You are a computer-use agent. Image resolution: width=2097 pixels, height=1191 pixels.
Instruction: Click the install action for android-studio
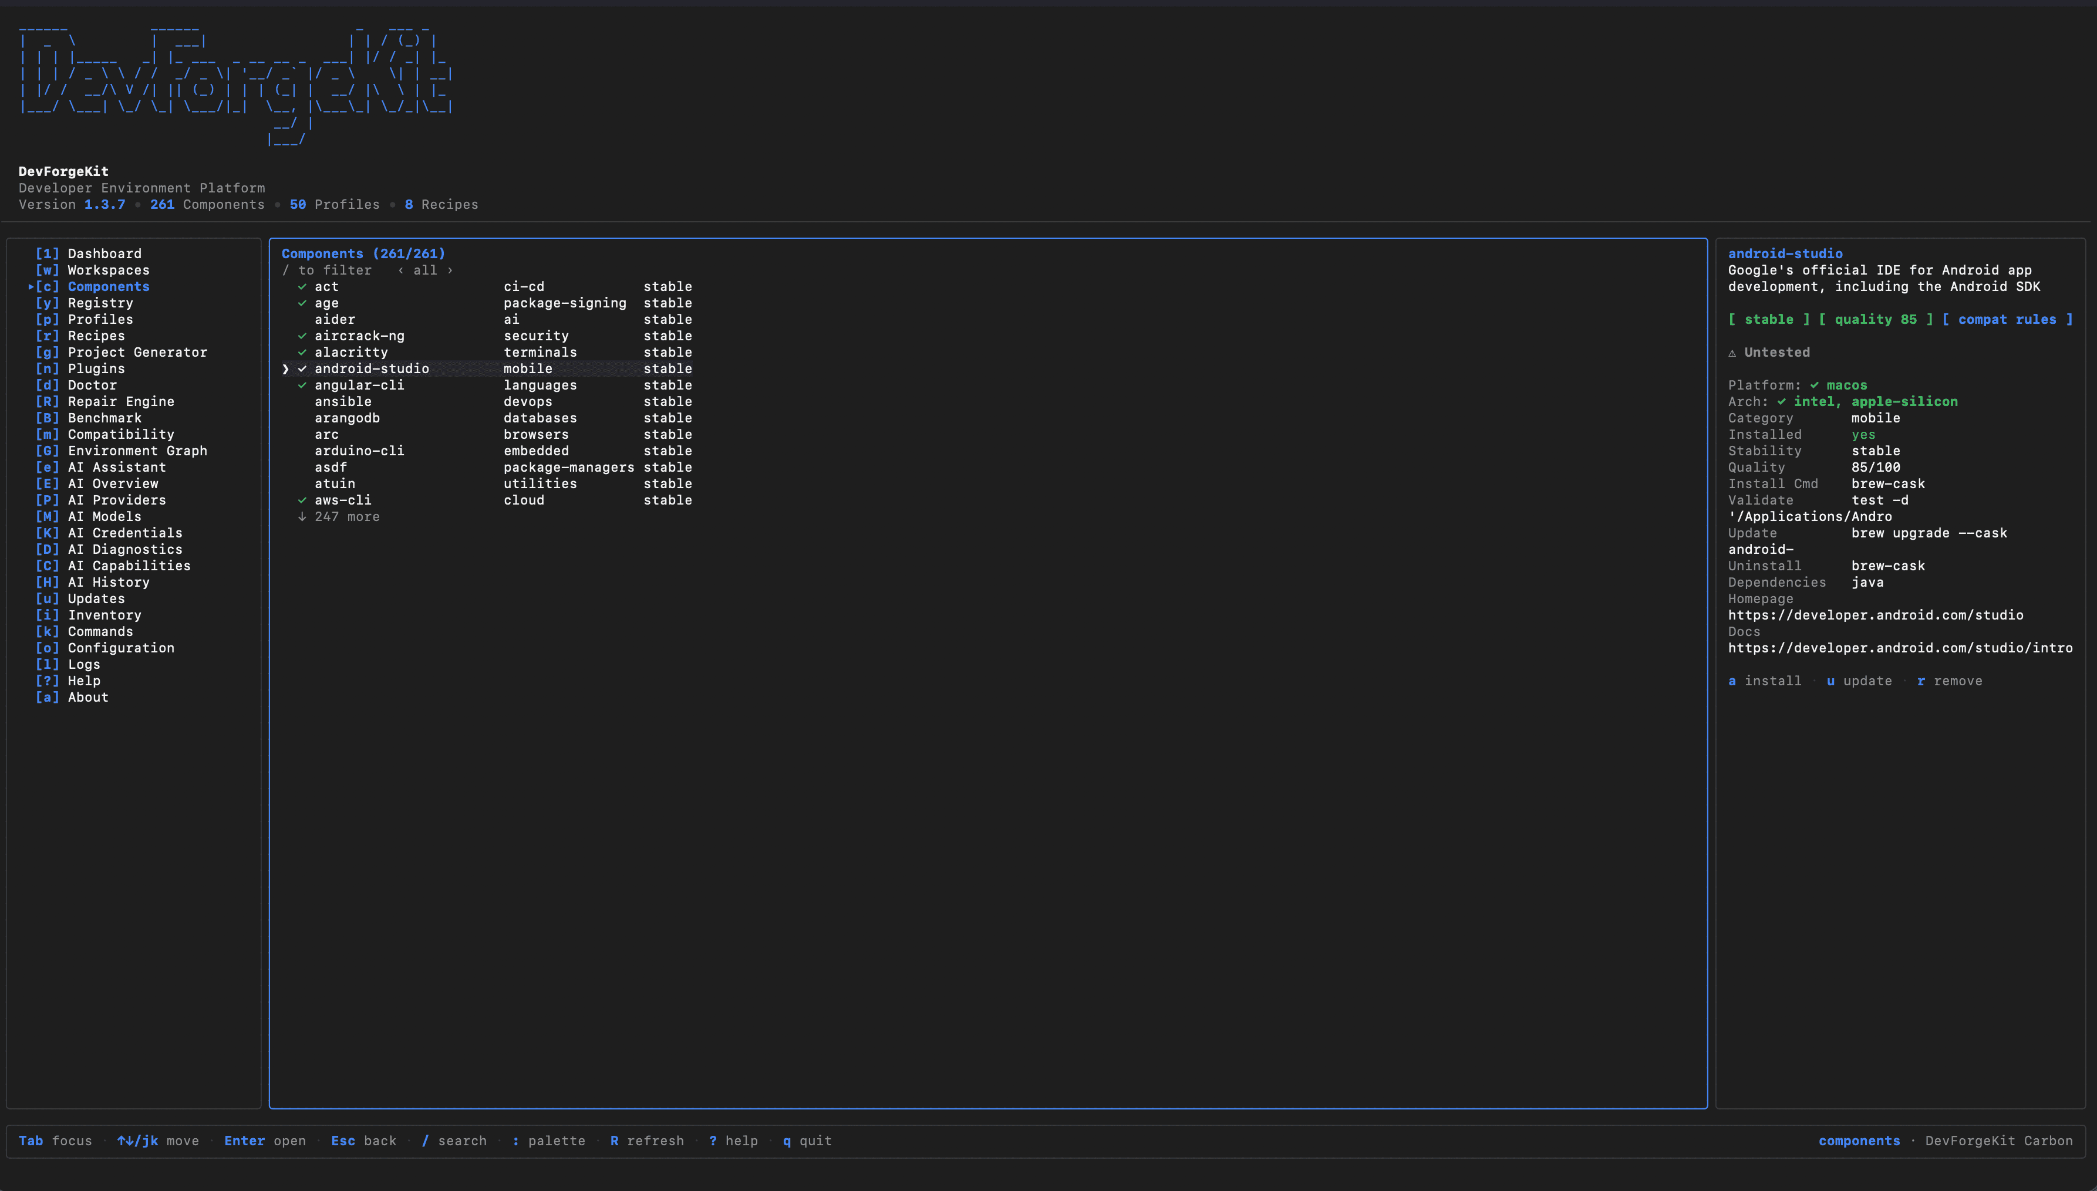(x=1765, y=681)
